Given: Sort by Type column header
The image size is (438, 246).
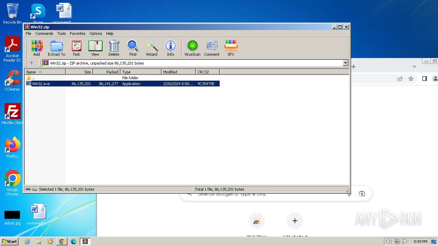Looking at the screenshot, I should tap(141, 72).
